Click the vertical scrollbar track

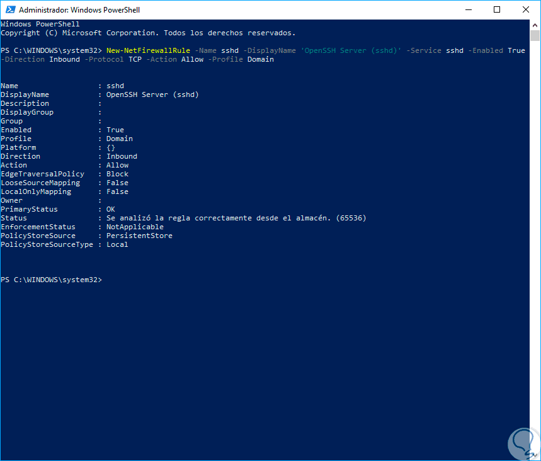pos(535,252)
